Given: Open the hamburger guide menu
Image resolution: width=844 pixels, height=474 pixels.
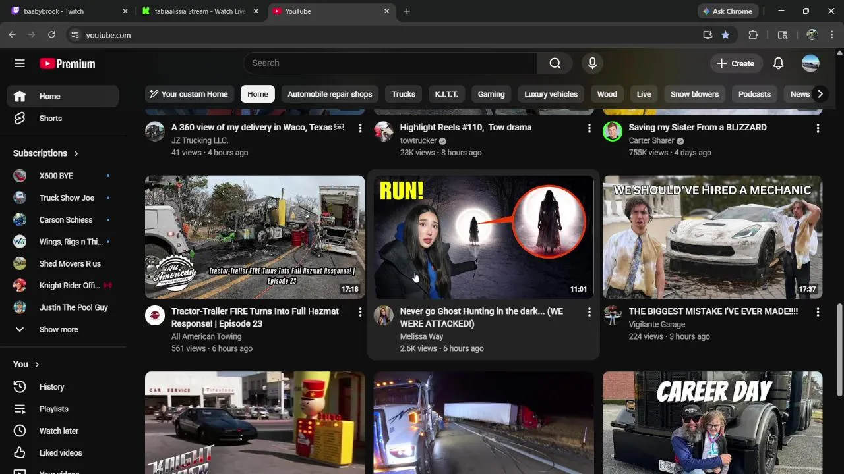Looking at the screenshot, I should [20, 63].
